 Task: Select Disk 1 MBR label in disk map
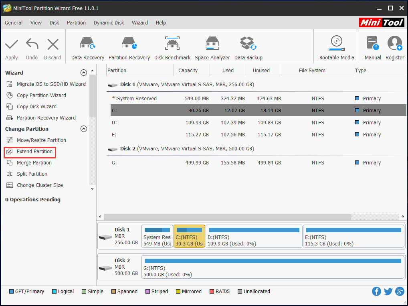point(119,236)
